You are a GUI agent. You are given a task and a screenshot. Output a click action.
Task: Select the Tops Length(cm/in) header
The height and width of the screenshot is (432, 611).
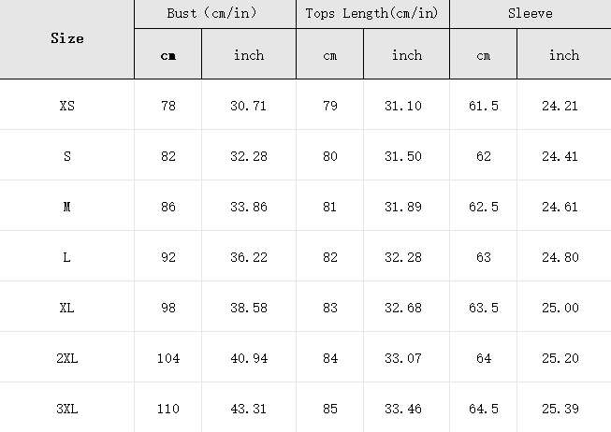click(372, 14)
